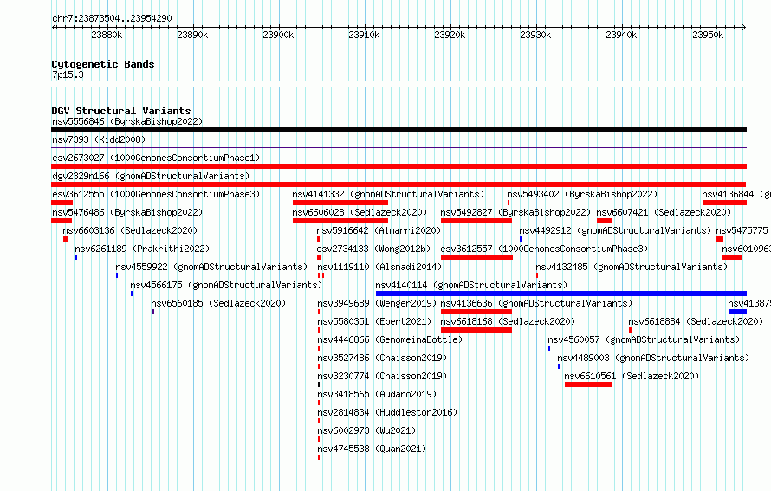Click nsv3527486 (Chaisson2019) label
The height and width of the screenshot is (491, 771).
[382, 358]
